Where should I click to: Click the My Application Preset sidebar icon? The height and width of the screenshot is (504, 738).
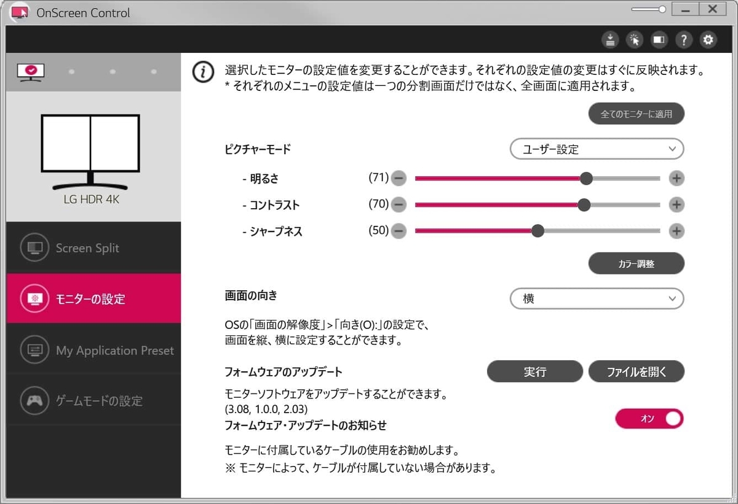click(x=35, y=350)
